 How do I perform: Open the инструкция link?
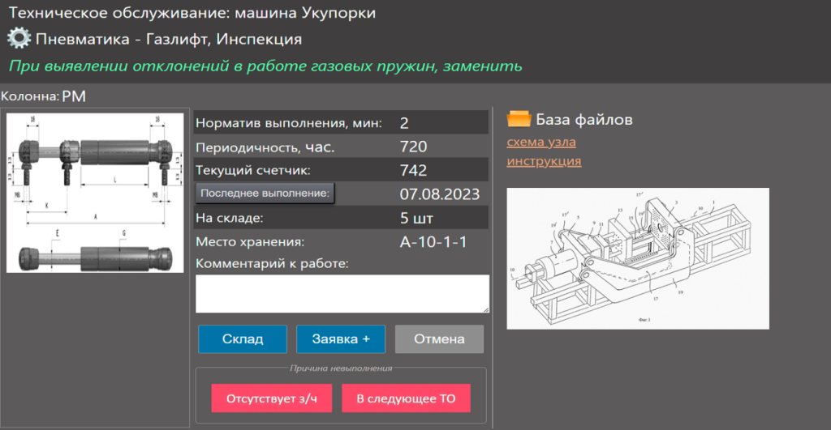pos(544,161)
